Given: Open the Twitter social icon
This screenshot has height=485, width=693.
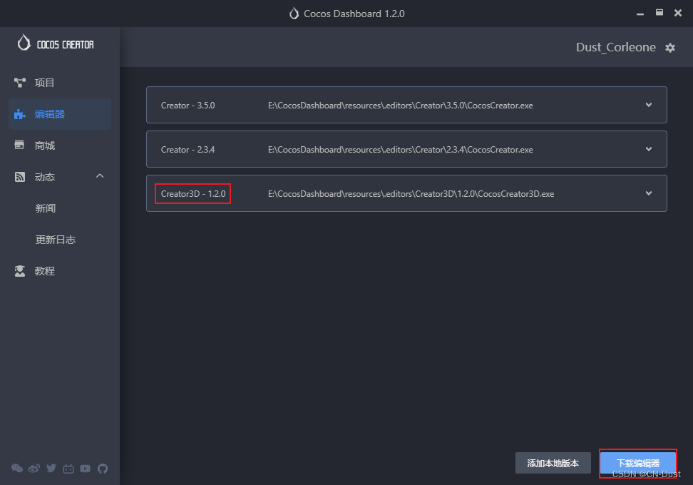Looking at the screenshot, I should click(51, 468).
